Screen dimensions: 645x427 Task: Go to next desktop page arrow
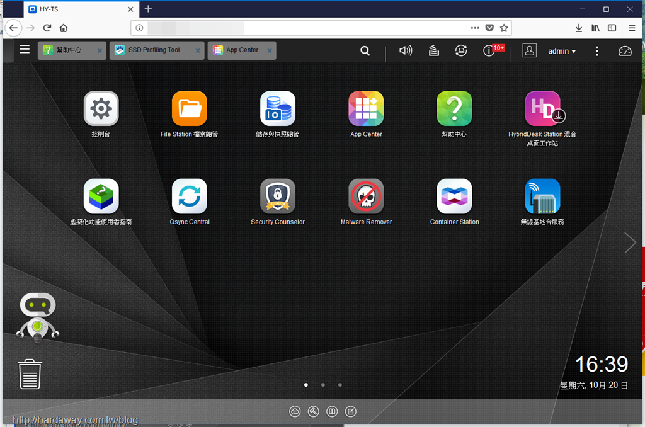pyautogui.click(x=630, y=242)
